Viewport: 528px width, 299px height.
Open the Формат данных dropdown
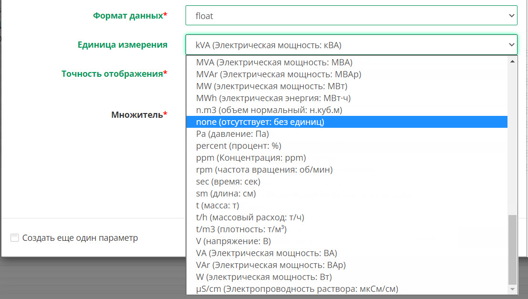(x=352, y=15)
